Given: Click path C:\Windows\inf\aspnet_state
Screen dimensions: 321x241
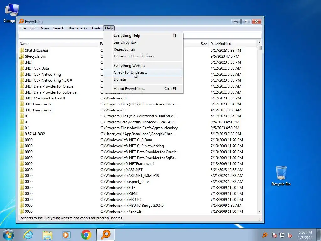Looking at the screenshot, I should point(124,182).
